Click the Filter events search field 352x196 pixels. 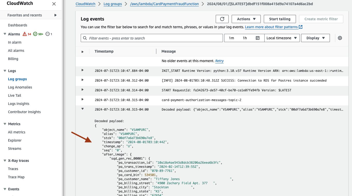(152, 38)
